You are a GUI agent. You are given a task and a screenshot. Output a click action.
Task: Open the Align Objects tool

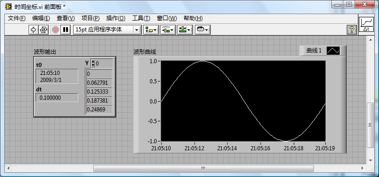tap(151, 29)
